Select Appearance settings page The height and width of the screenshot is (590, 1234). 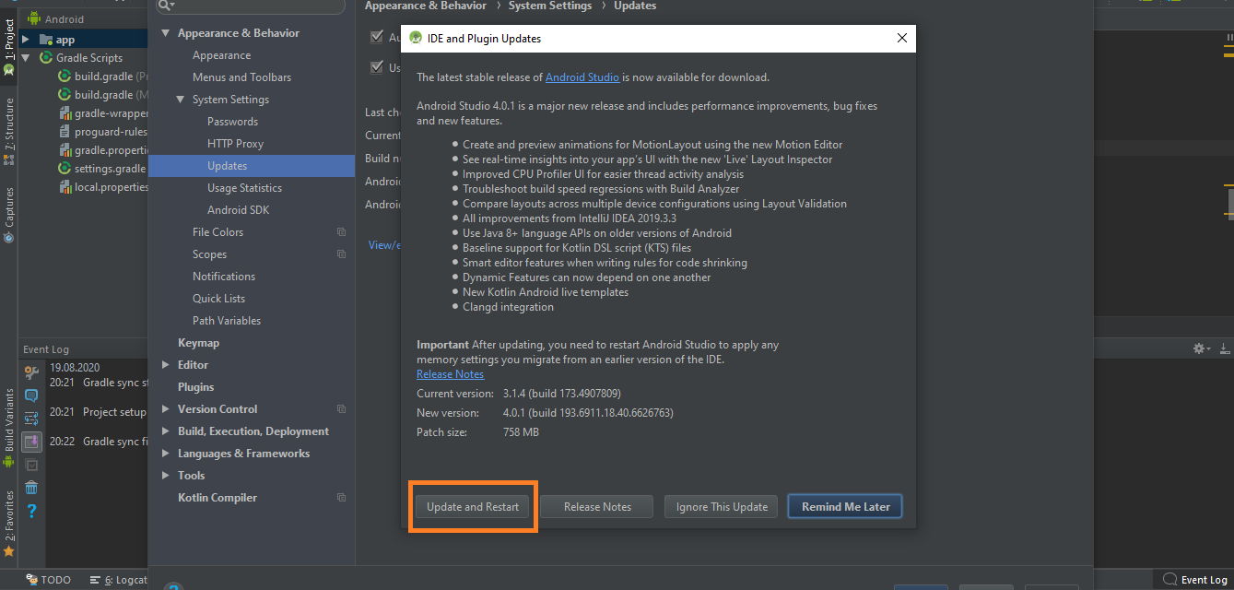click(221, 55)
